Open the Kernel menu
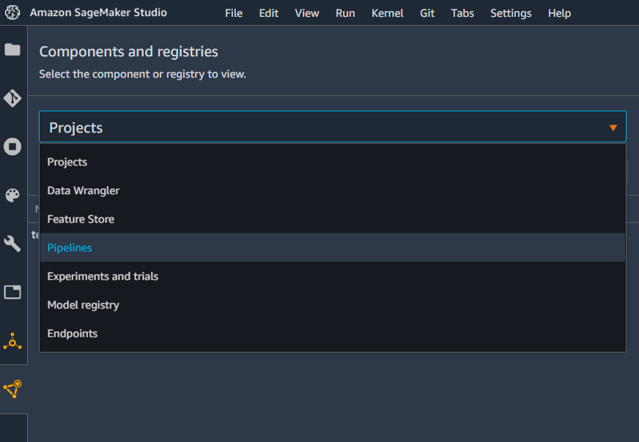 pyautogui.click(x=387, y=13)
